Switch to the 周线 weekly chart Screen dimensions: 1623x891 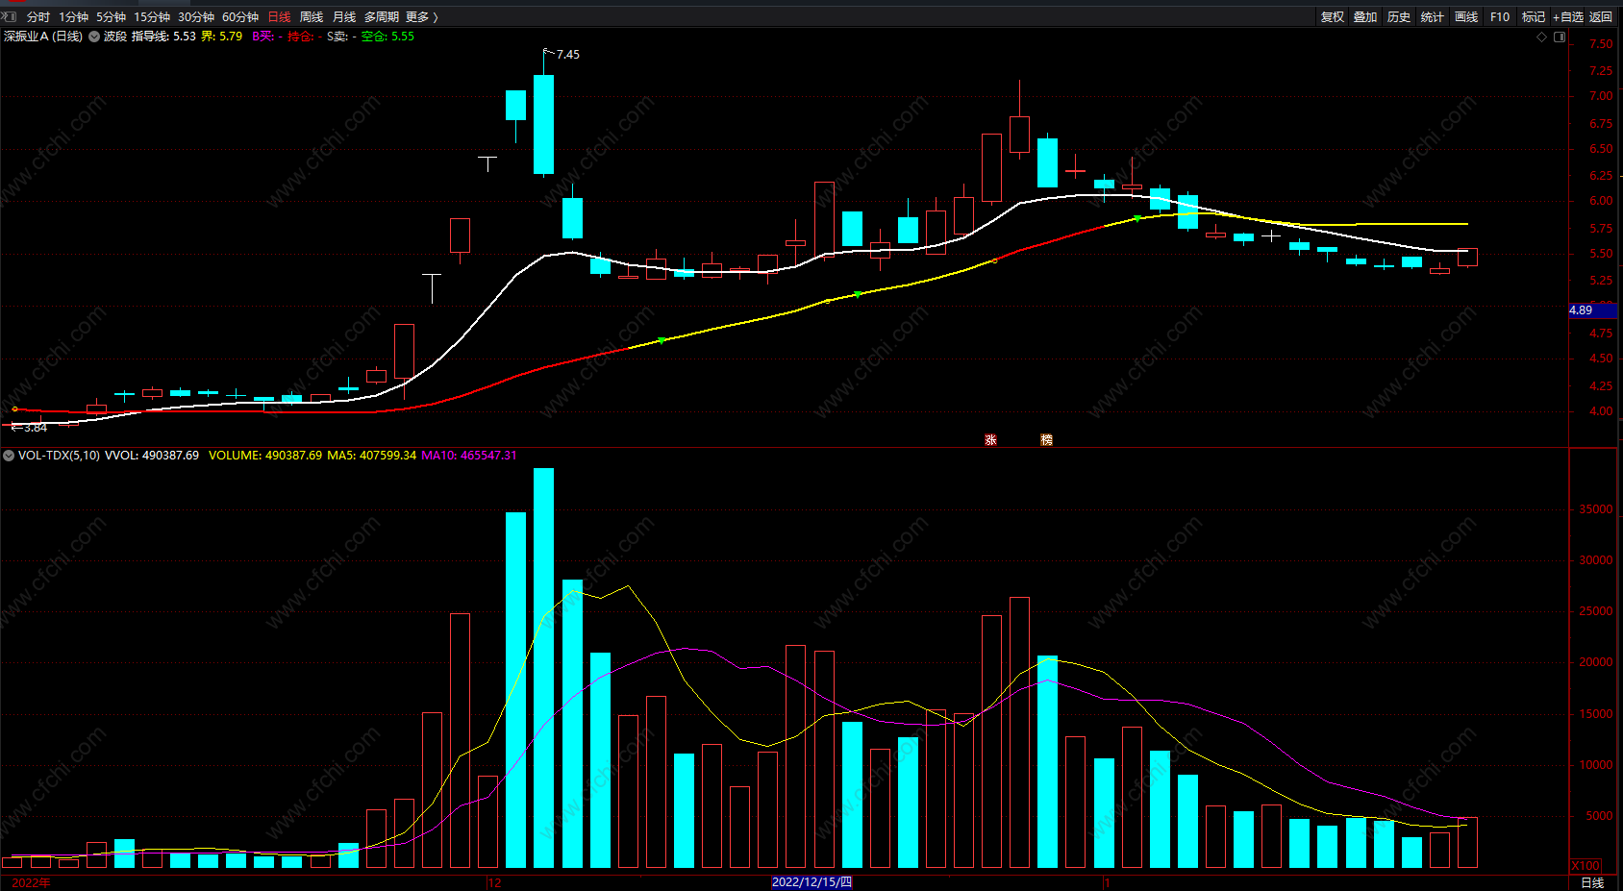point(312,17)
